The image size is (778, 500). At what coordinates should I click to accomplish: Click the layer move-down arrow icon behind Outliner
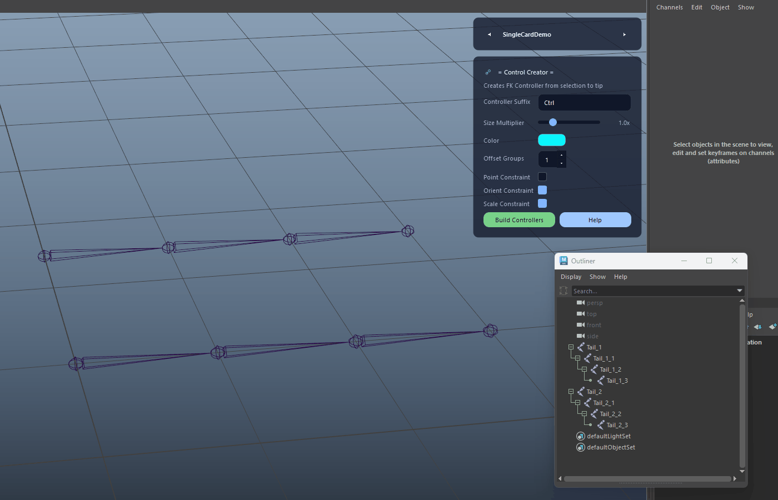(x=758, y=327)
